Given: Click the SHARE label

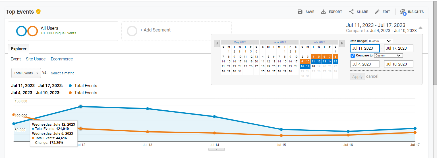Looking at the screenshot, I should coord(362,12).
